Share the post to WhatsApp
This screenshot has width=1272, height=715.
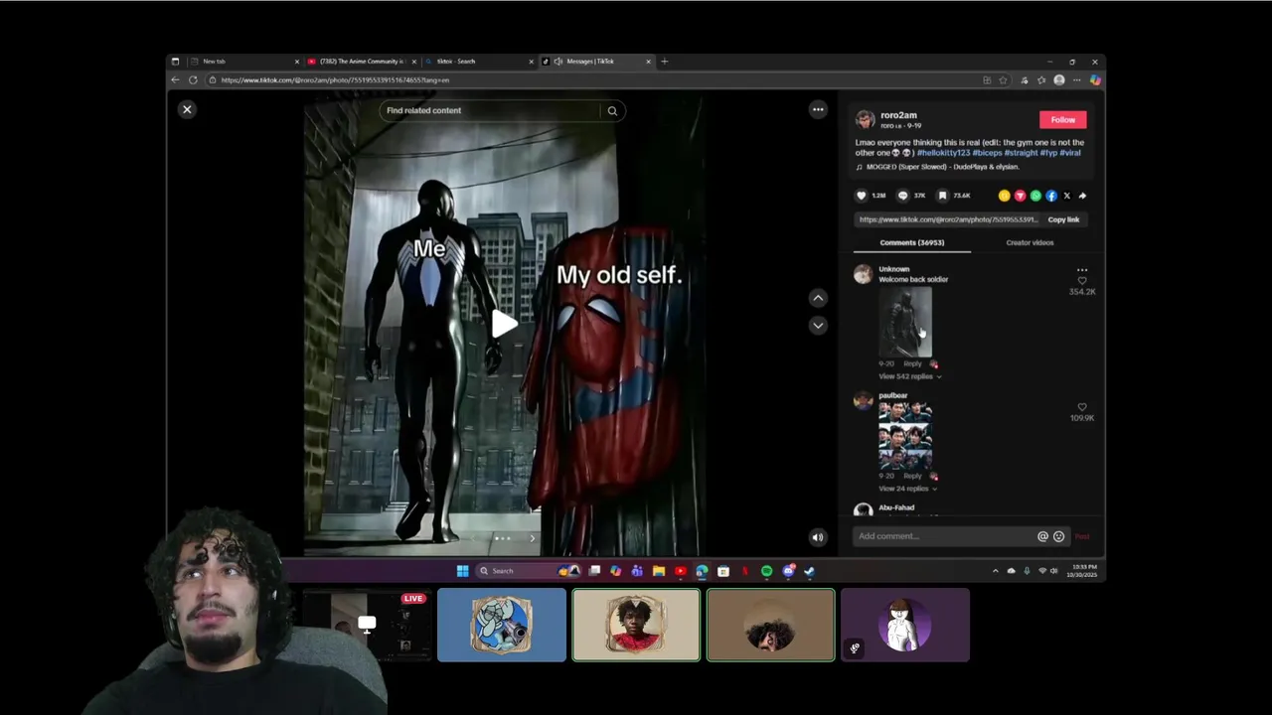coord(1035,196)
